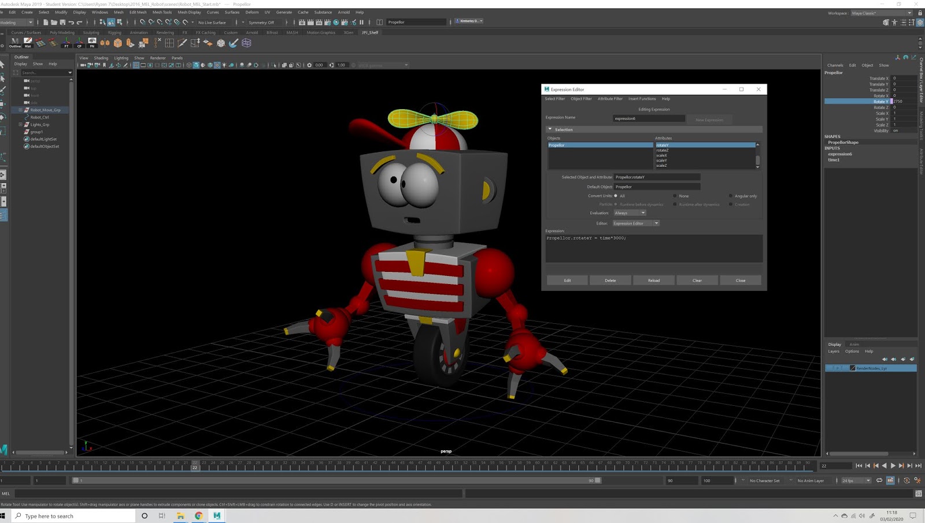Viewport: 925px width, 523px height.
Task: Toggle auto keyframe icon
Action: [x=906, y=480]
